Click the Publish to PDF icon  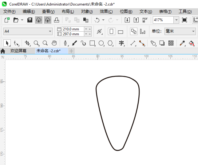[145, 20]
